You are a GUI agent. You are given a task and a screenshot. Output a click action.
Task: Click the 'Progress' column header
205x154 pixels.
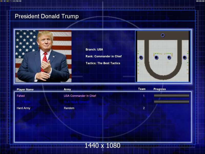(160, 89)
